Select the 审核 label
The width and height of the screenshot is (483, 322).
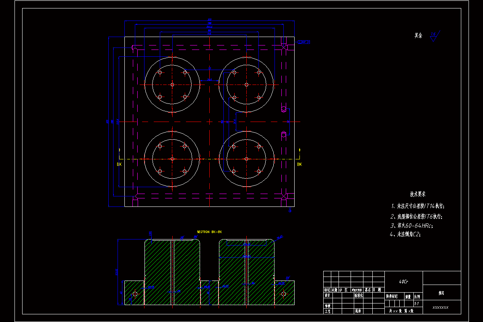point(327,305)
